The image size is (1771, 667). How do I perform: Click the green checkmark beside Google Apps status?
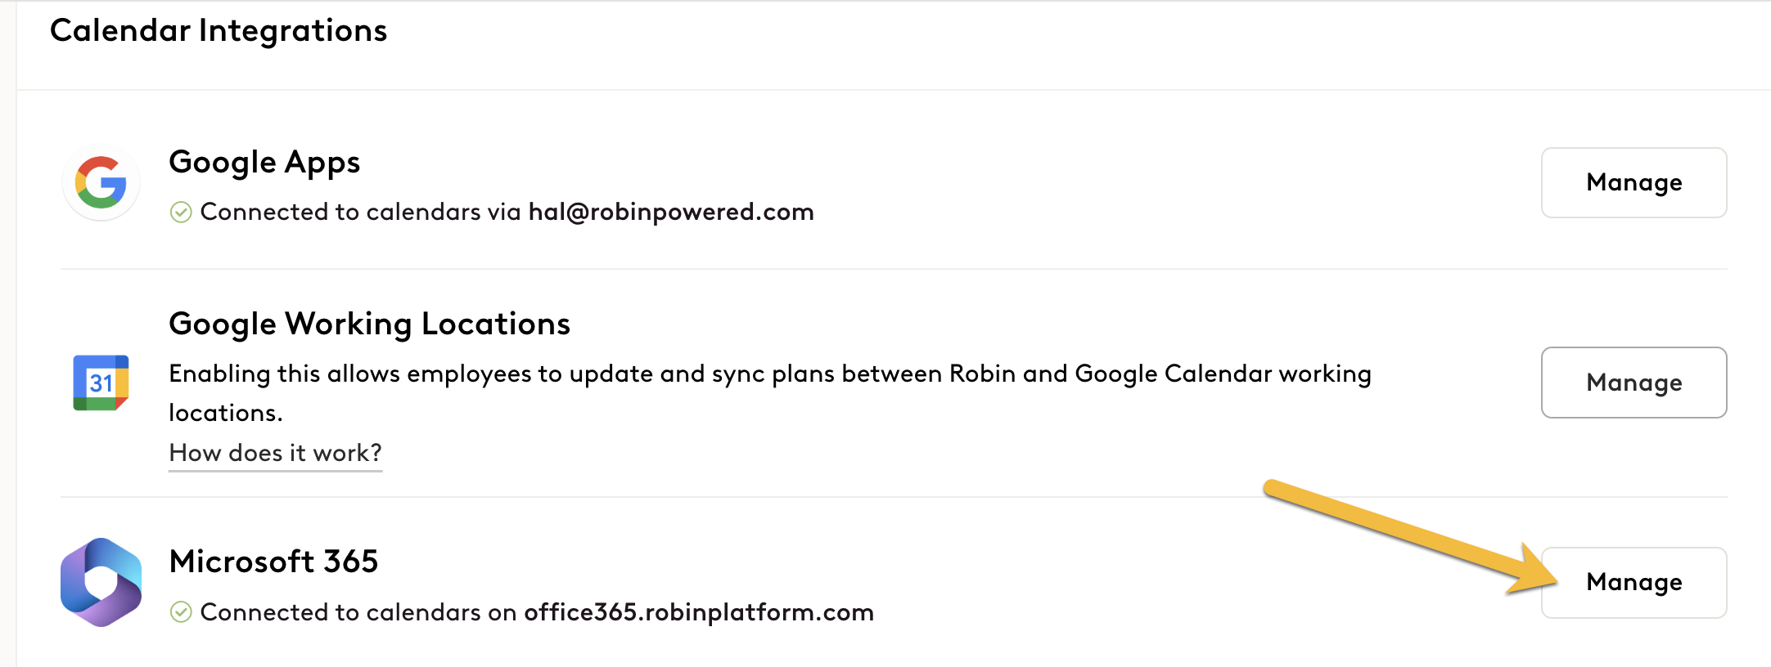tap(181, 213)
